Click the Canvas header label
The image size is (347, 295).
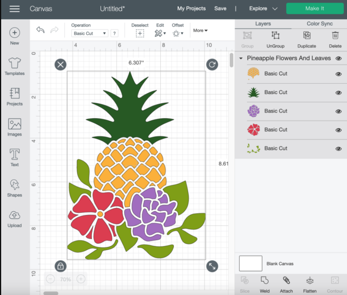tap(41, 8)
